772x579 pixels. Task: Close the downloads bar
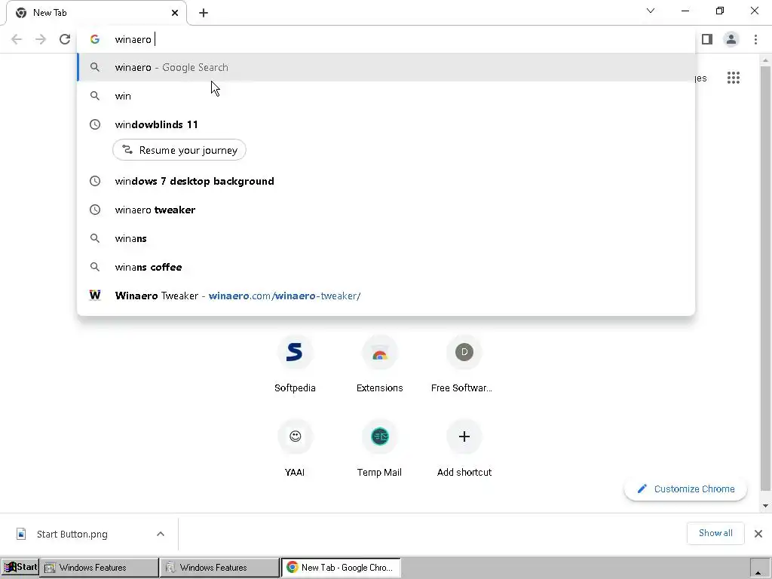point(758,534)
